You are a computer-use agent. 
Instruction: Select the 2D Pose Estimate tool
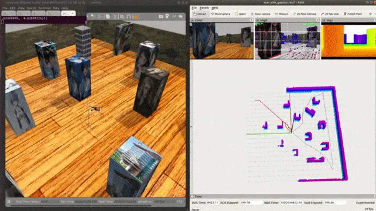point(304,14)
